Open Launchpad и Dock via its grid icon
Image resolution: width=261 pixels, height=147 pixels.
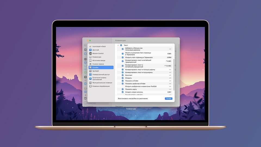click(x=90, y=47)
